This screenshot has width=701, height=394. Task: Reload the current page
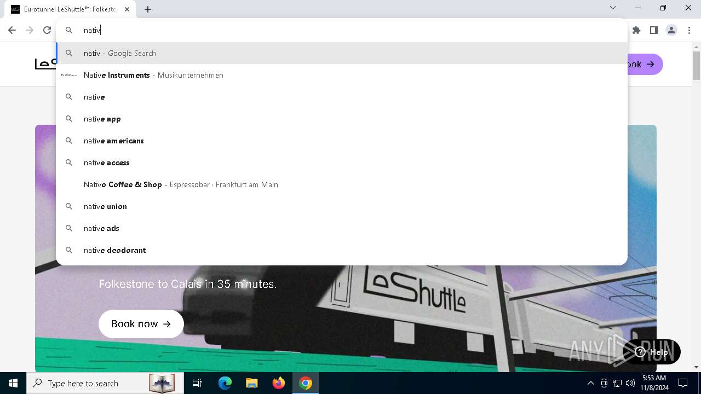point(47,30)
